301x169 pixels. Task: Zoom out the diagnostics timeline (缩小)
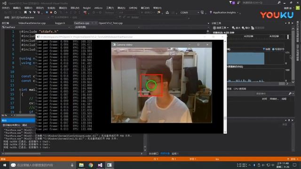point(246,28)
